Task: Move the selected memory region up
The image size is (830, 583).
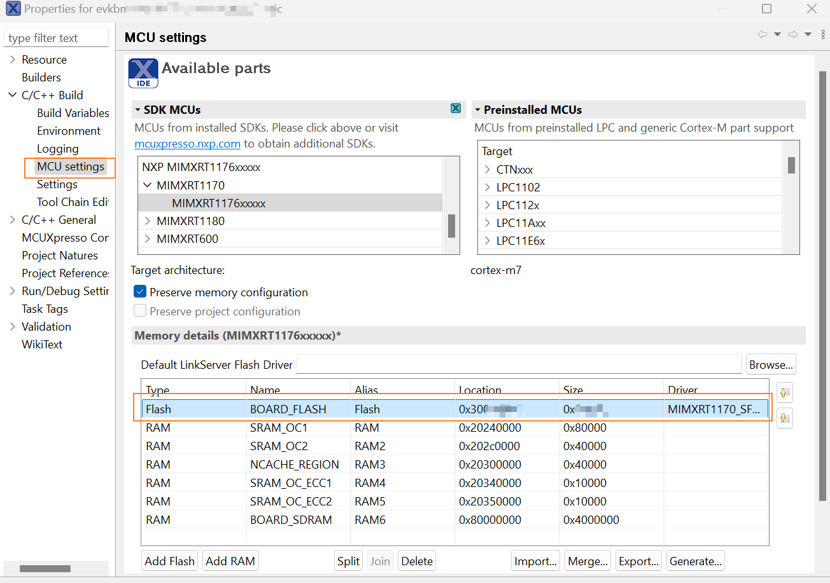Action: point(784,392)
